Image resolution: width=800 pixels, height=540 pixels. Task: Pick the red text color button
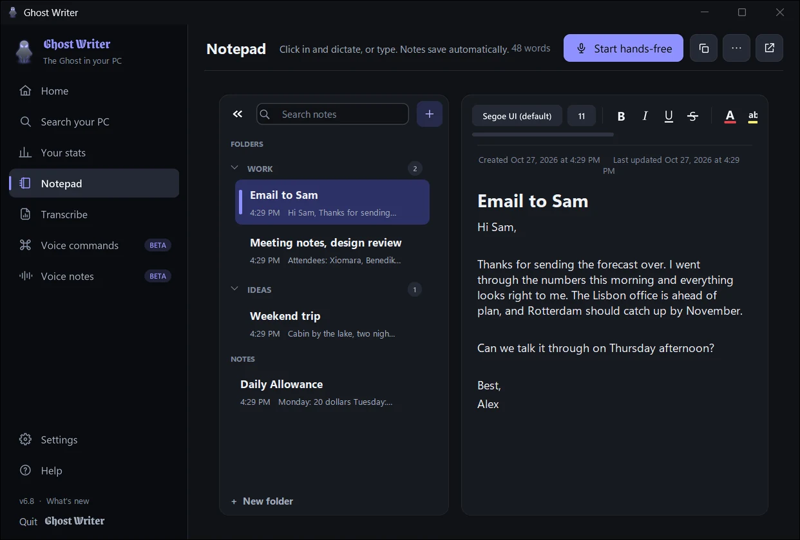pos(730,116)
